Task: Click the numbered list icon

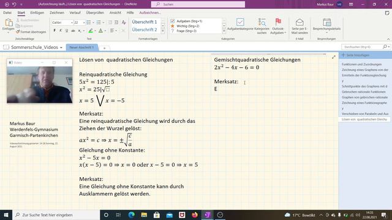Action: click(x=99, y=23)
